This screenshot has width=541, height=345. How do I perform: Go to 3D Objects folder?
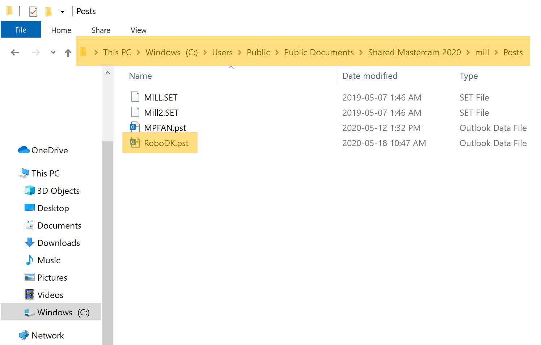(x=58, y=191)
